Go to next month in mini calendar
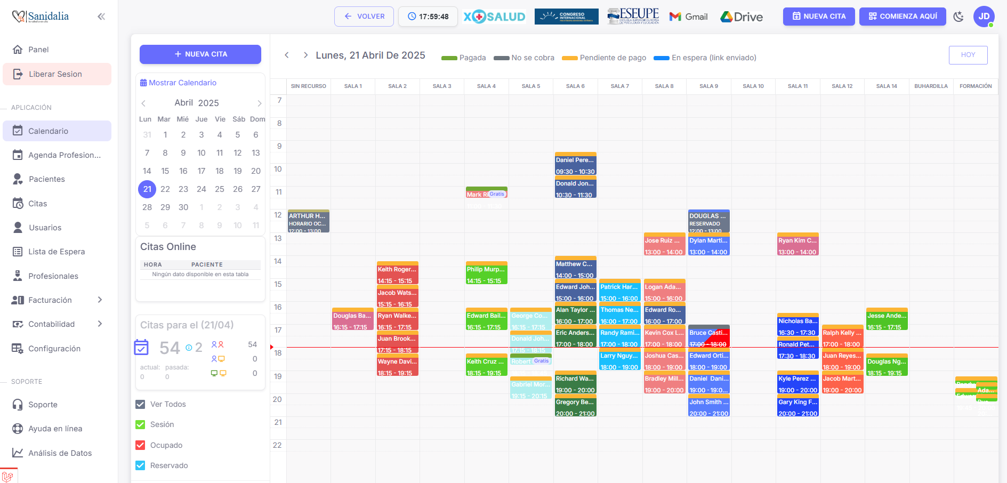 point(259,103)
